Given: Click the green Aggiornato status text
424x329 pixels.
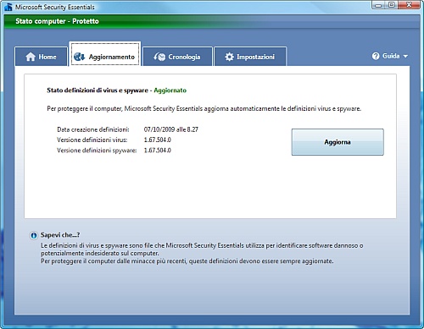Looking at the screenshot, I should click(170, 90).
